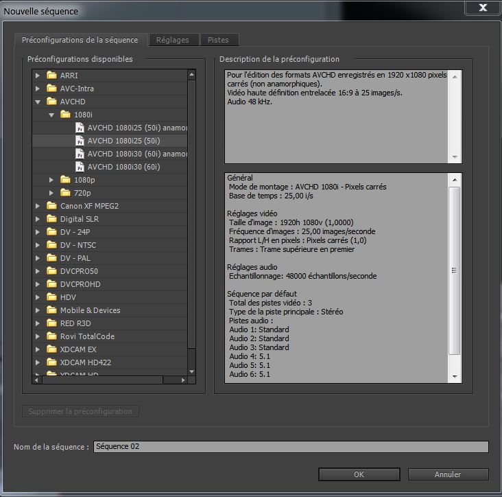Screen dimensions: 502x497
Task: Click the Mobile & Devices folder icon
Action: pyautogui.click(x=51, y=310)
